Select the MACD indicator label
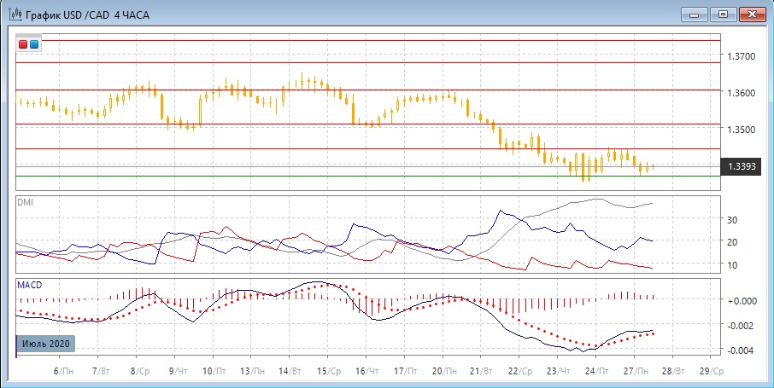Viewport: 774px width, 388px height. point(30,285)
